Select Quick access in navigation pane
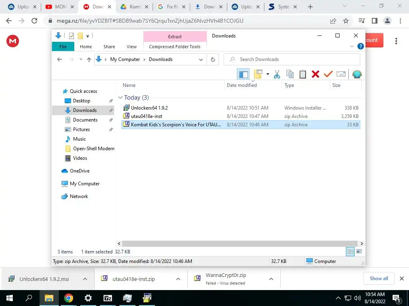This screenshot has height=306, width=409. click(83, 91)
